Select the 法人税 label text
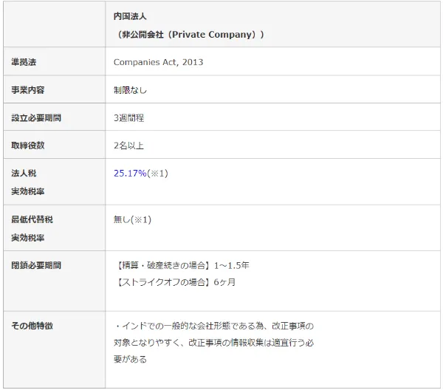This screenshot has height=390, width=443. [x=24, y=173]
